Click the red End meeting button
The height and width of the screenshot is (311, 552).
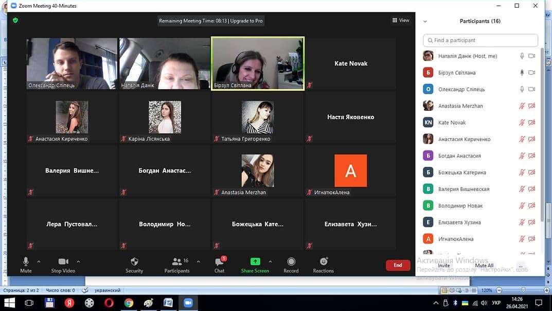pos(398,265)
